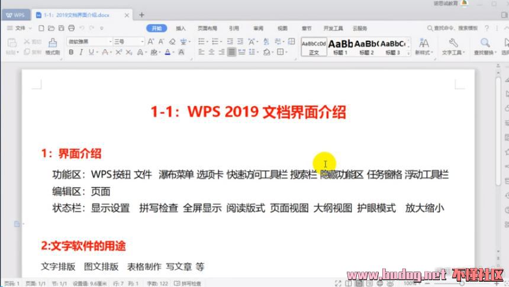Open the text tools (文字工具) dropdown
The height and width of the screenshot is (287, 509).
click(453, 52)
